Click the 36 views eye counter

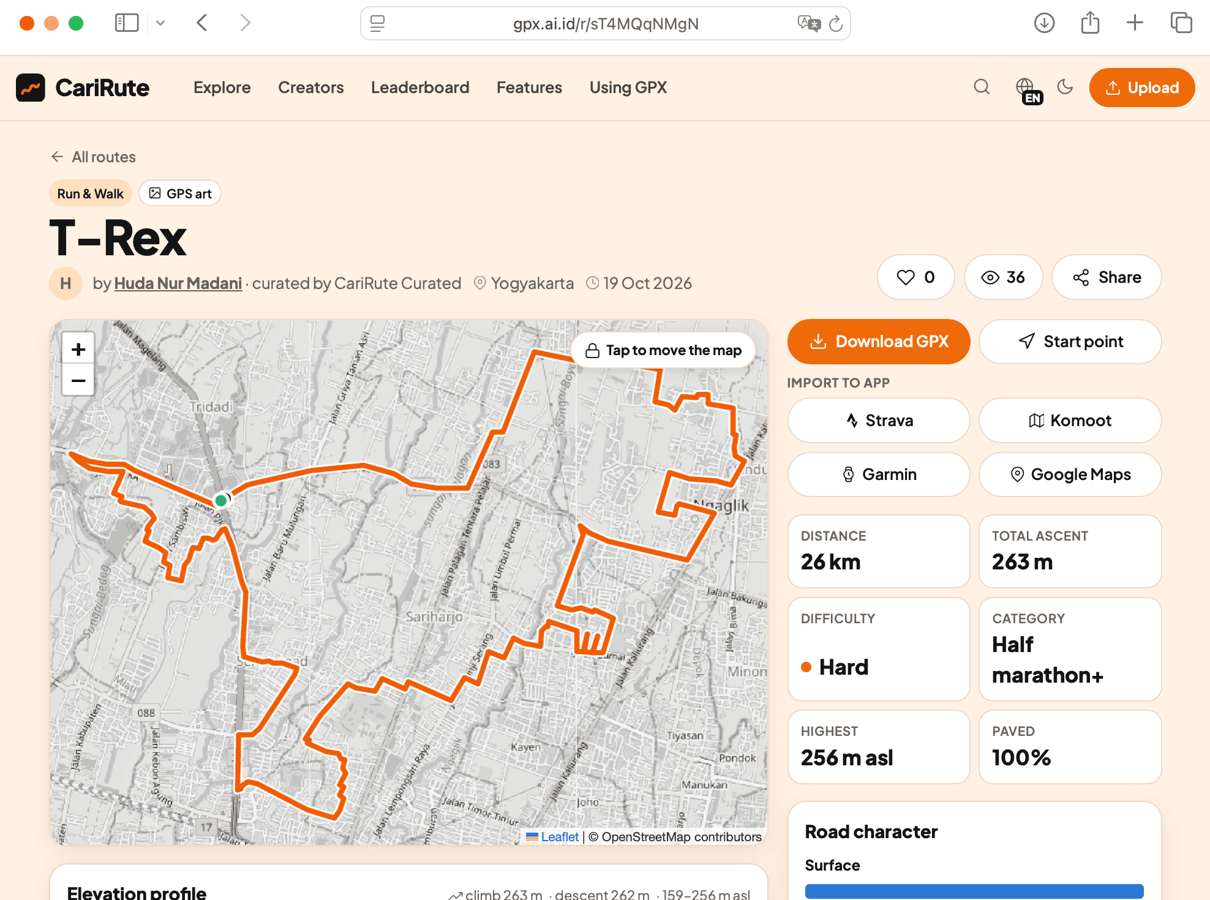[1003, 277]
